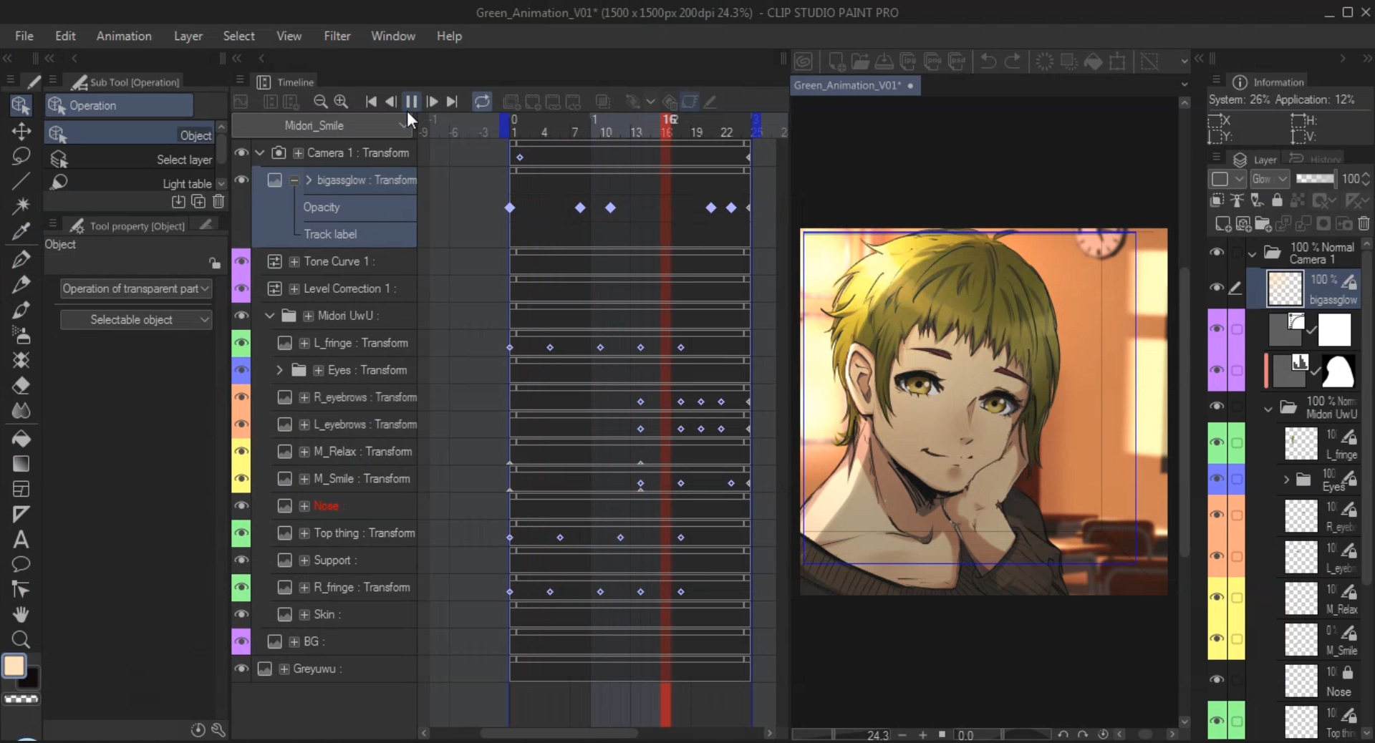1375x743 pixels.
Task: Select the Eraser tool
Action: (x=21, y=386)
